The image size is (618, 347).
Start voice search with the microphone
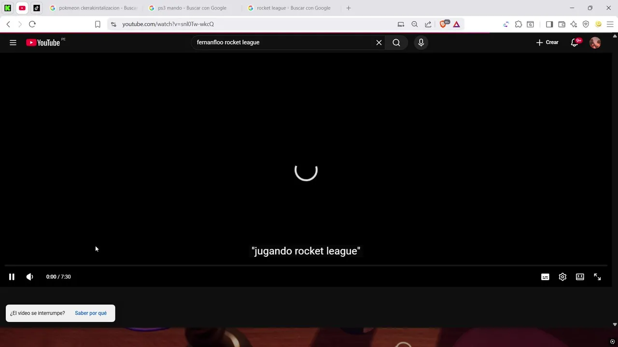coord(421,42)
